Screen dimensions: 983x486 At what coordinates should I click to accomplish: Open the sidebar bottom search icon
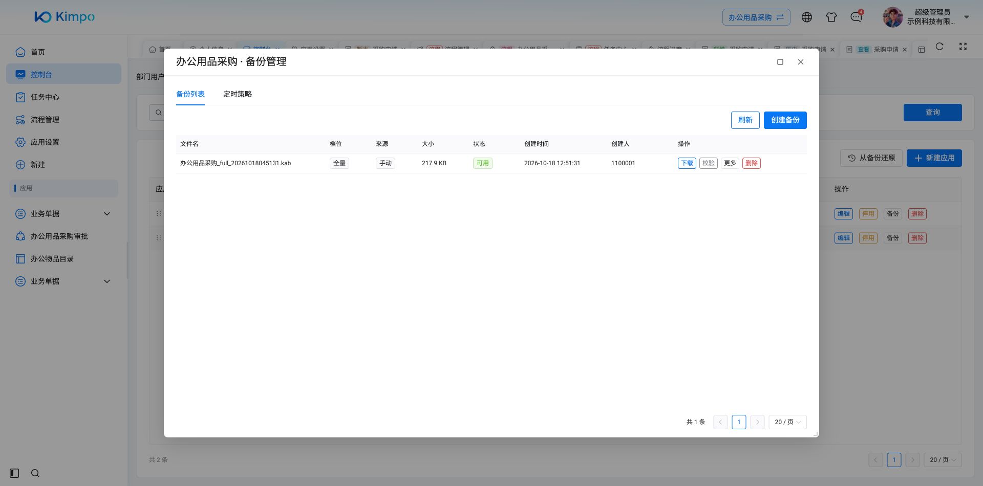pyautogui.click(x=35, y=473)
